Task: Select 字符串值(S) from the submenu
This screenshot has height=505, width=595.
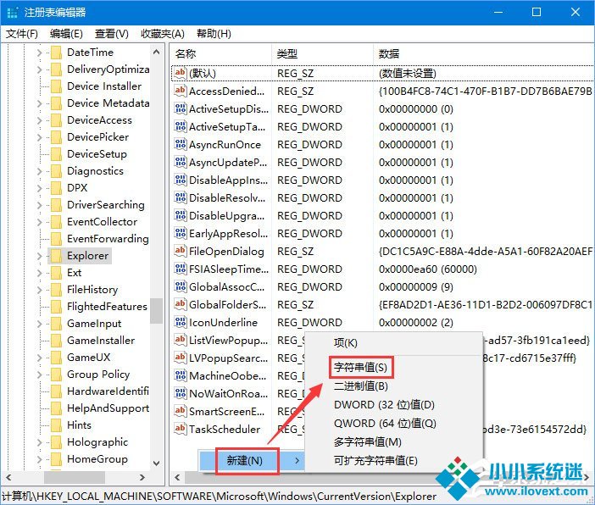Action: 360,368
